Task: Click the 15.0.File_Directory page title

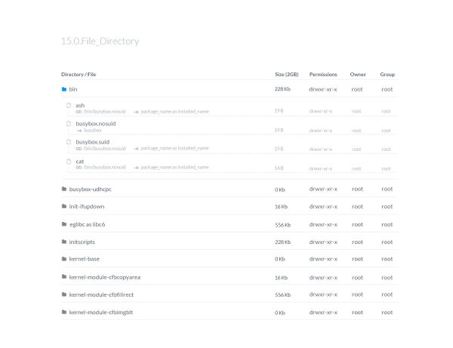Action: 100,41
